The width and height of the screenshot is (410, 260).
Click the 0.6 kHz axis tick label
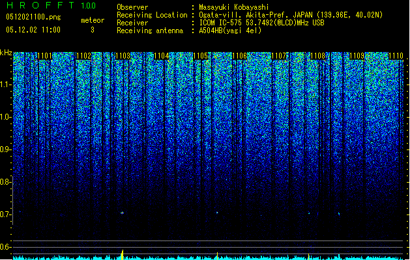5,247
